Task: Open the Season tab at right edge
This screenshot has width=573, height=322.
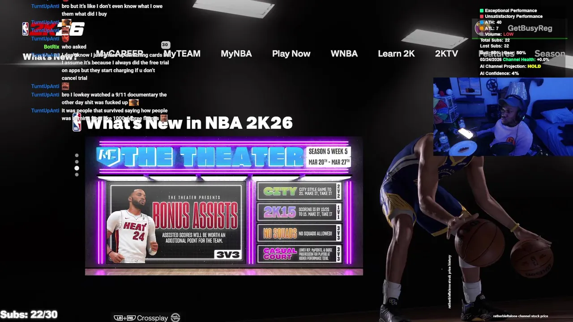Action: coord(550,54)
